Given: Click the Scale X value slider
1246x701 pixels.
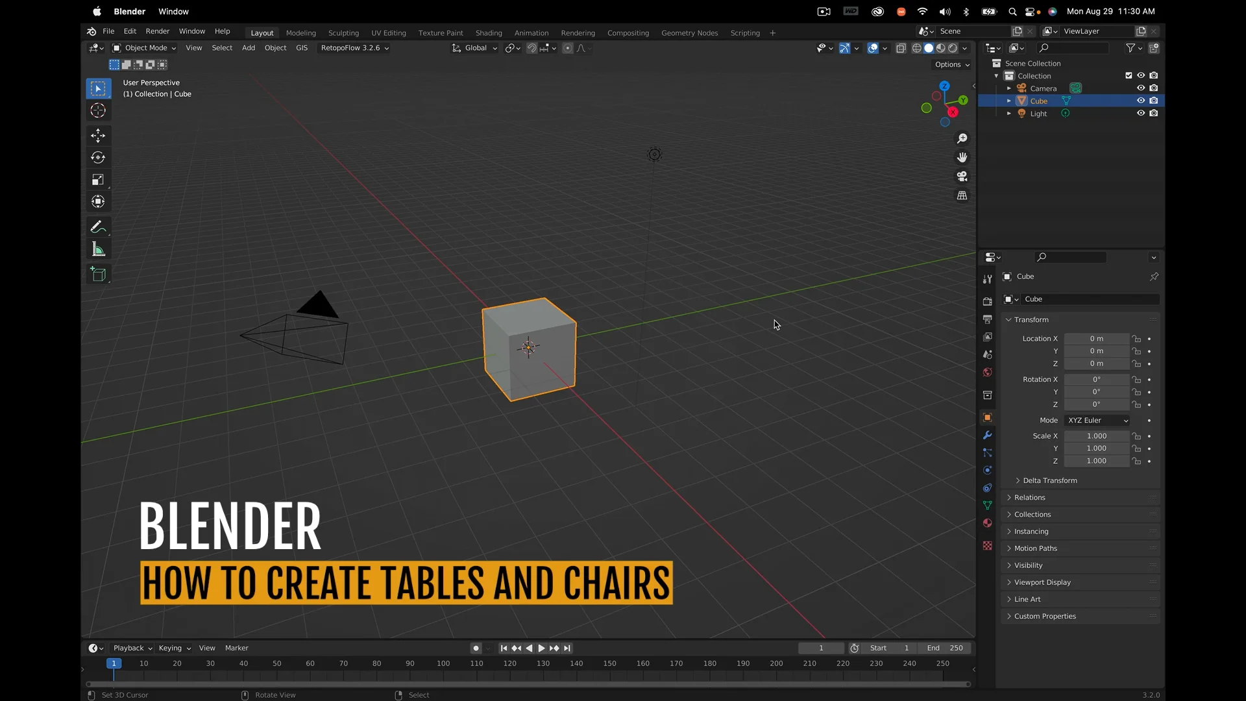Looking at the screenshot, I should (1097, 436).
